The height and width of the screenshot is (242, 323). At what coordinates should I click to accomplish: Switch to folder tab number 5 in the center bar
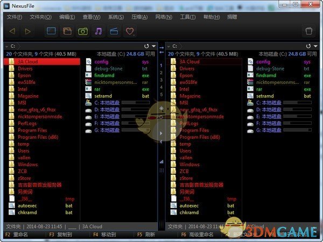point(161,95)
